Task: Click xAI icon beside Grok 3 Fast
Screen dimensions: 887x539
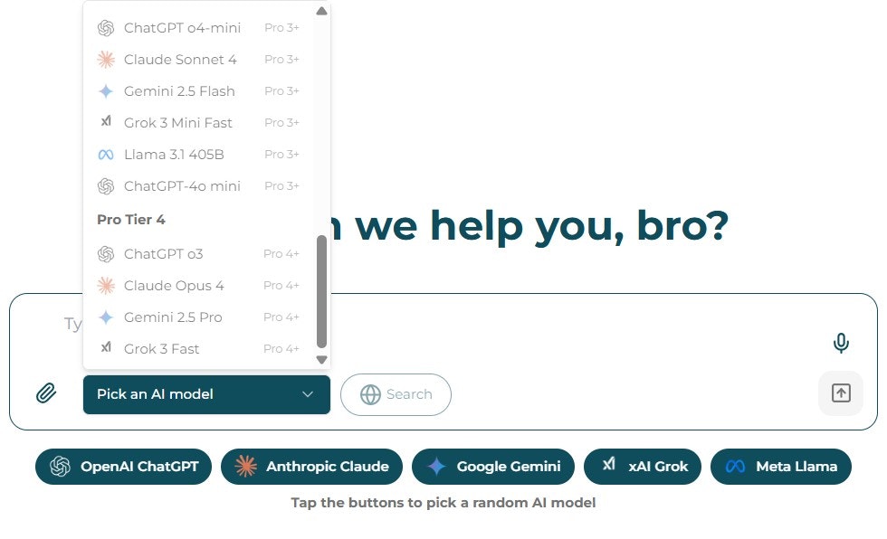Action: tap(106, 347)
